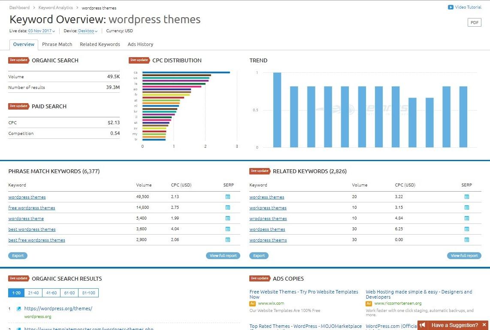The width and height of the screenshot is (490, 330).
Task: Click the PDF export button
Action: coord(474,22)
